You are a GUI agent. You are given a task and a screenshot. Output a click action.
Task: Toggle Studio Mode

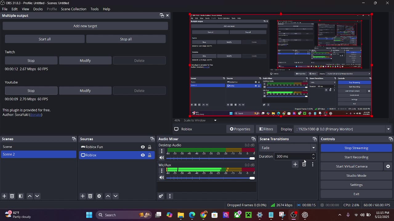point(356,176)
